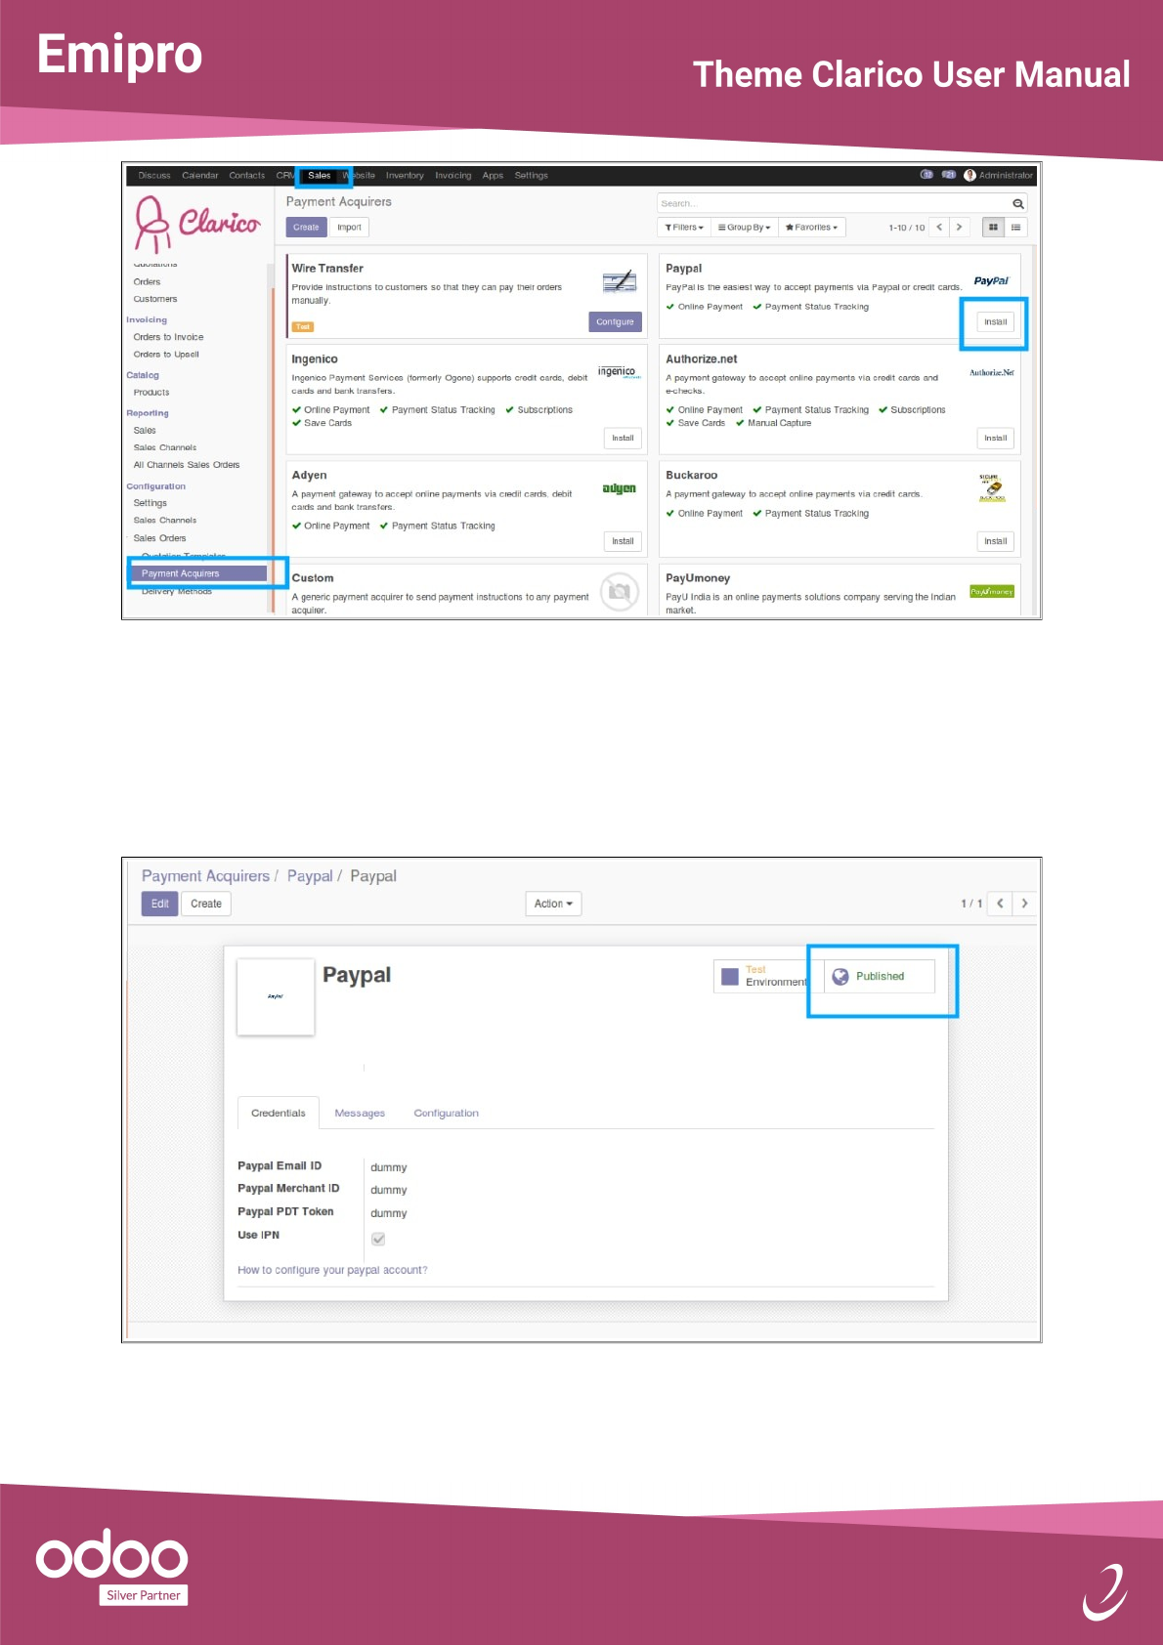Click Install on the Ingenico card
The image size is (1163, 1645).
tap(624, 439)
